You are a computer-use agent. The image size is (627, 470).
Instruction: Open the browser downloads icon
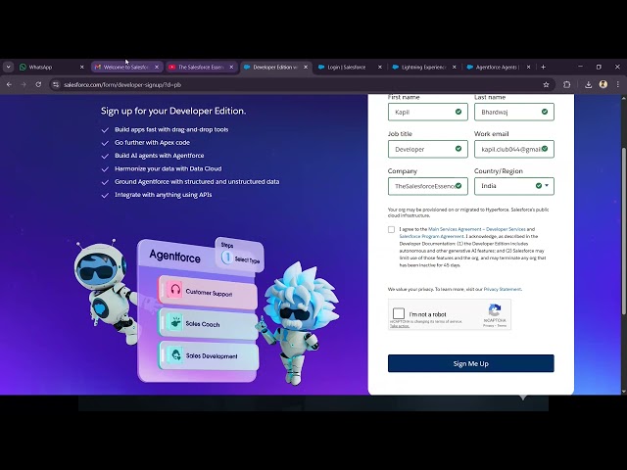588,85
